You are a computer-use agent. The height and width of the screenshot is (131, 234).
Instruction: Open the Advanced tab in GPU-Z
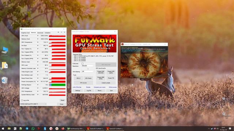pyautogui.click(x=40, y=33)
